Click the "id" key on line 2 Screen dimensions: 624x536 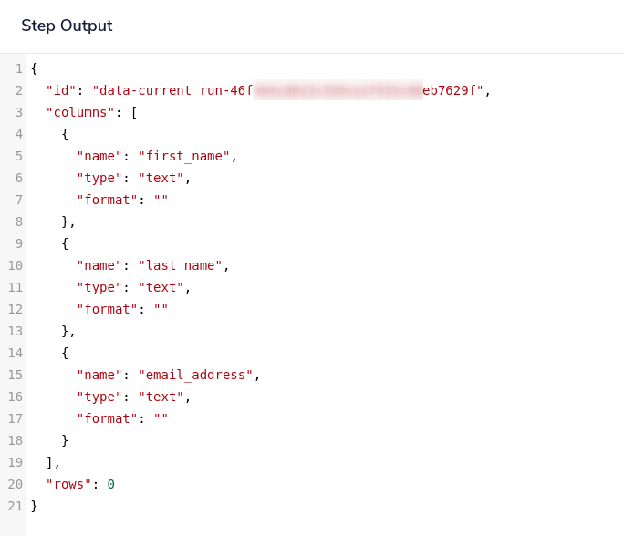coord(61,90)
